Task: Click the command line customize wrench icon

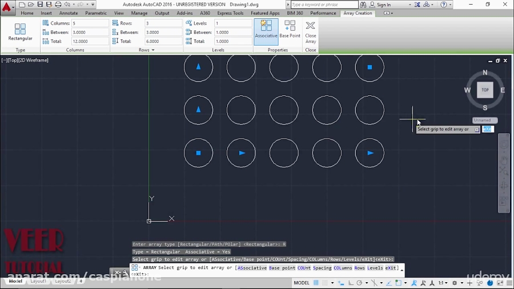Action: pyautogui.click(x=125, y=272)
